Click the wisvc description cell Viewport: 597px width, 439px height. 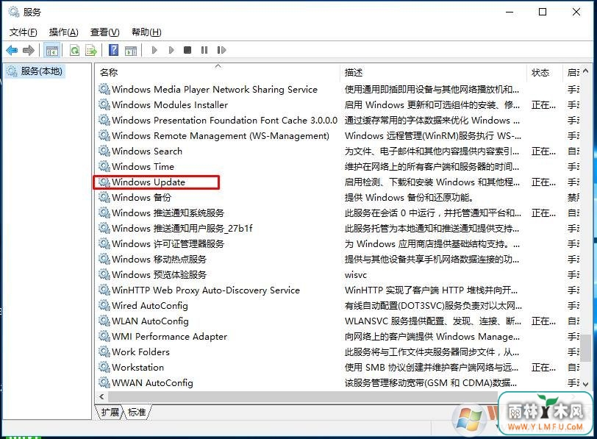pyautogui.click(x=356, y=275)
